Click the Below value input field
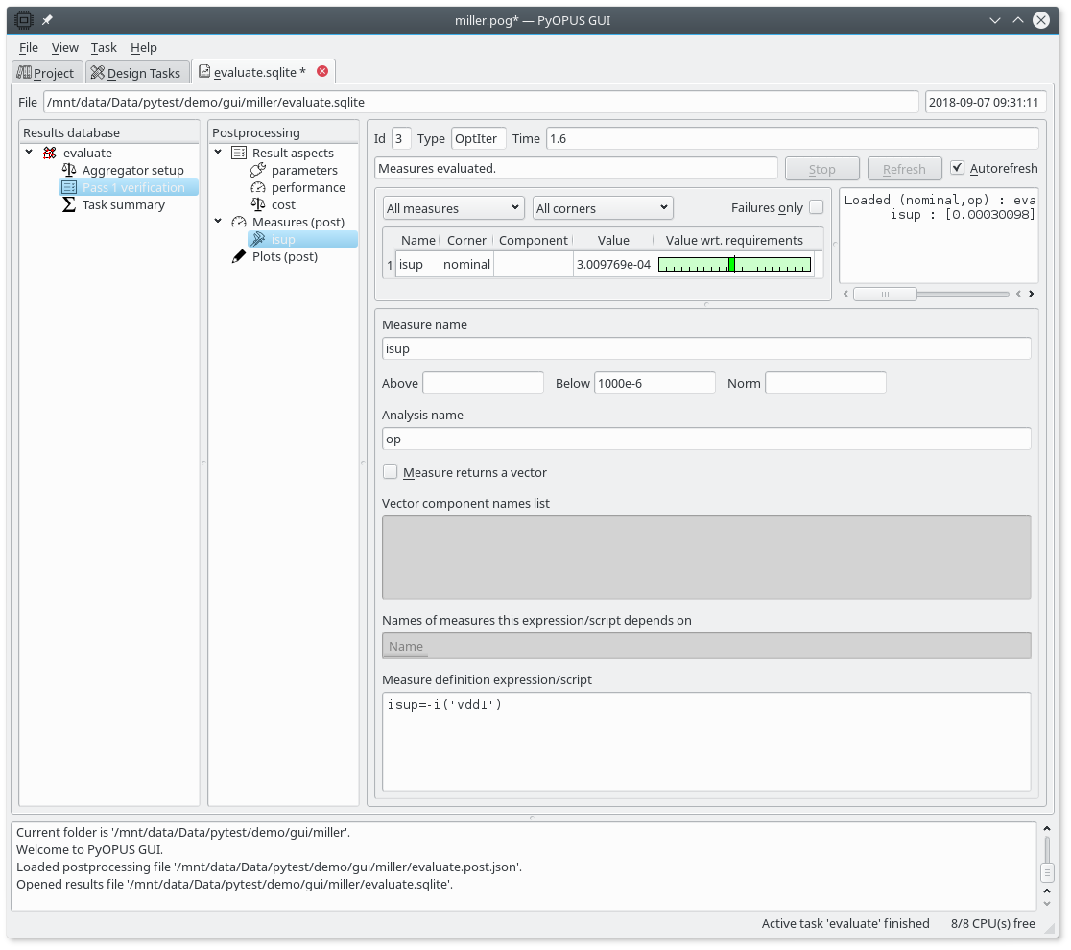The image size is (1071, 950). point(654,383)
